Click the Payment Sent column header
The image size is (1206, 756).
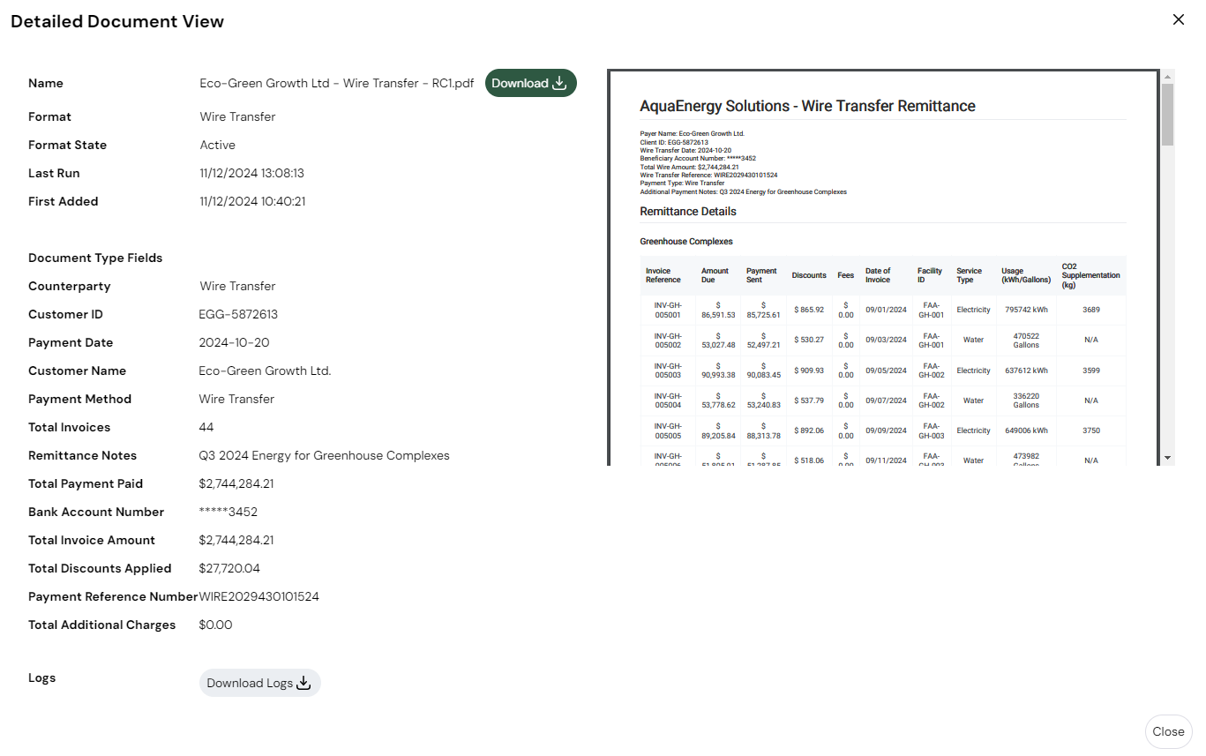[761, 275]
